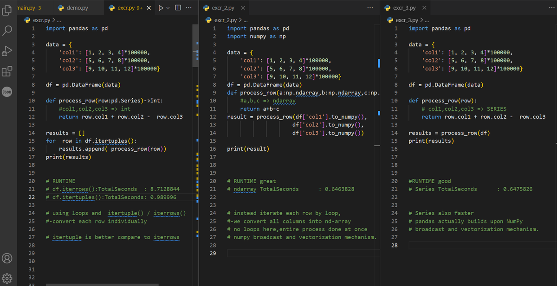Open the Explorer view in activity bar

[7, 11]
